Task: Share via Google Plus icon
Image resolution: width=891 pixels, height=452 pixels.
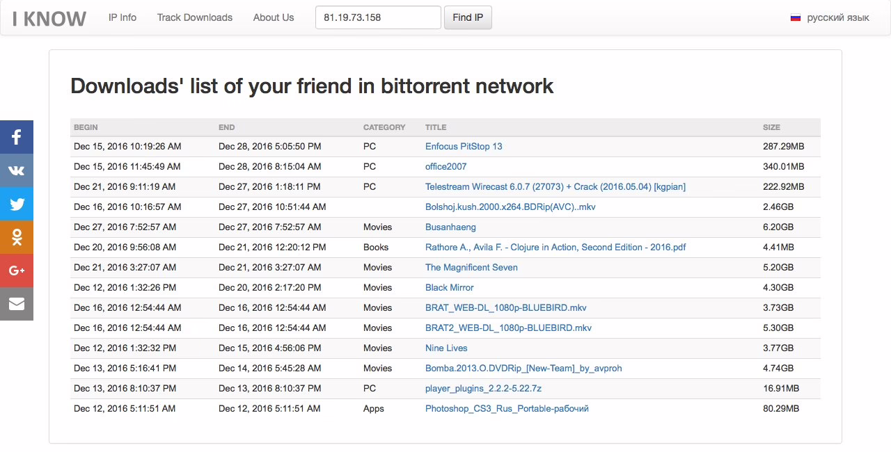Action: 17,271
